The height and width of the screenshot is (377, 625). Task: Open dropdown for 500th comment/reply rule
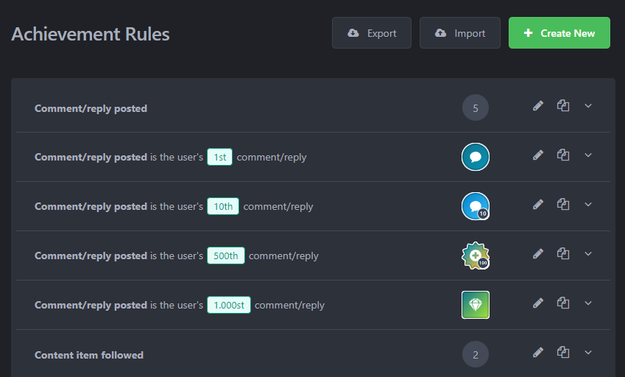(588, 254)
